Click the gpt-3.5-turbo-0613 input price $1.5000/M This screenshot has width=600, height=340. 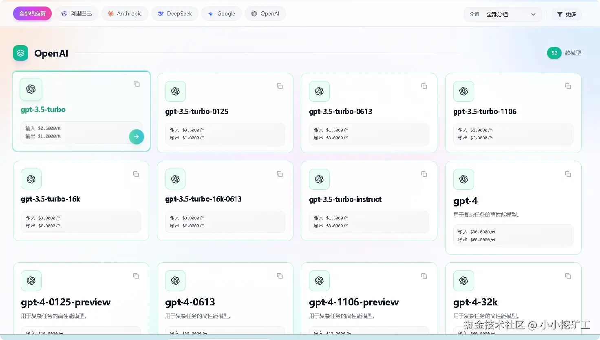click(x=337, y=130)
